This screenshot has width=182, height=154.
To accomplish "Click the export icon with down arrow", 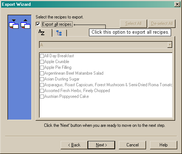I will click(14, 24).
